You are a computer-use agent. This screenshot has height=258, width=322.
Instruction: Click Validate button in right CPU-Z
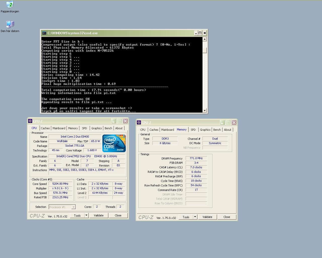(207, 217)
